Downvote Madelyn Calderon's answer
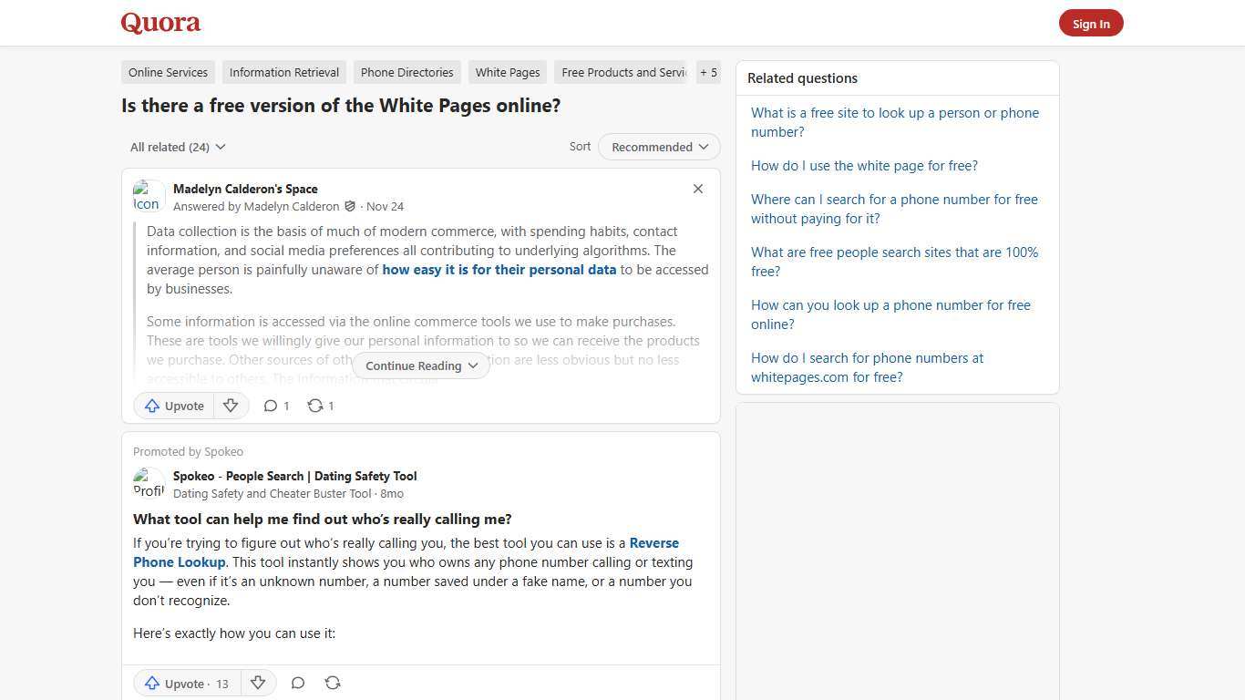Viewport: 1245px width, 700px height. pyautogui.click(x=231, y=406)
